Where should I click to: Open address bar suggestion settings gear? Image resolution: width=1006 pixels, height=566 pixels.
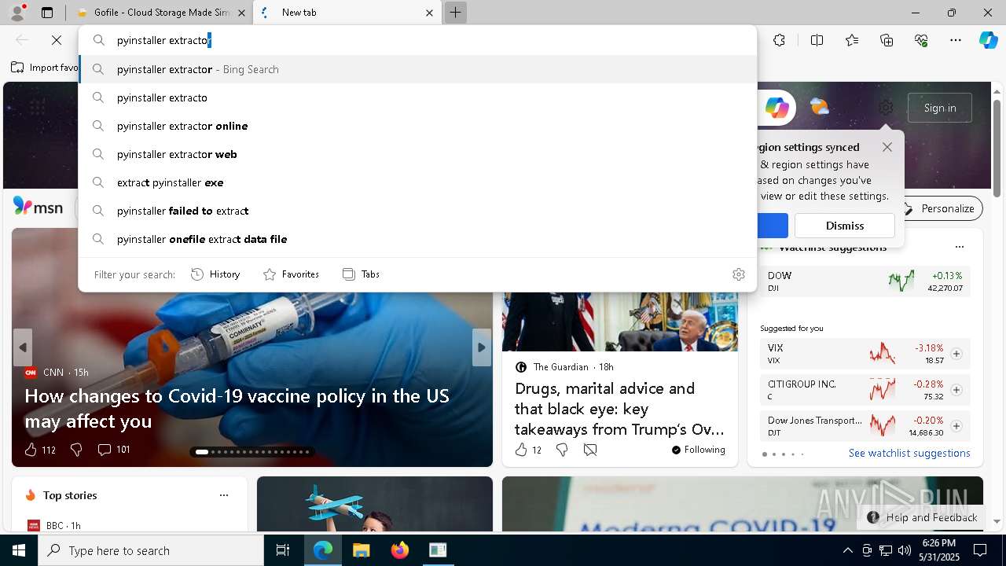point(738,274)
